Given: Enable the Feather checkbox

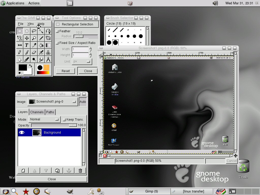Looking at the screenshot, I should click(57, 31).
